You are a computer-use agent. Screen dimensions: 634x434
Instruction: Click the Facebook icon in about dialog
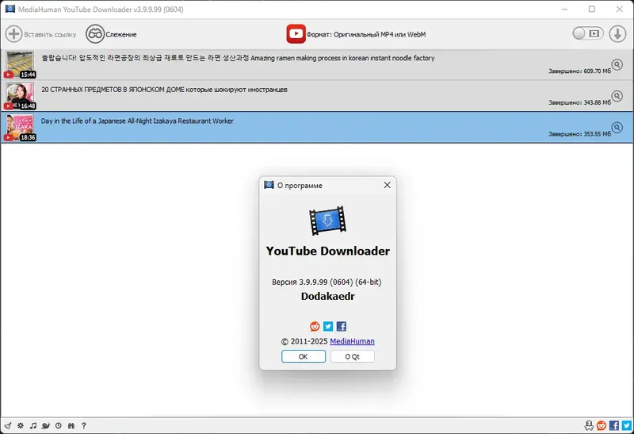[x=342, y=326]
